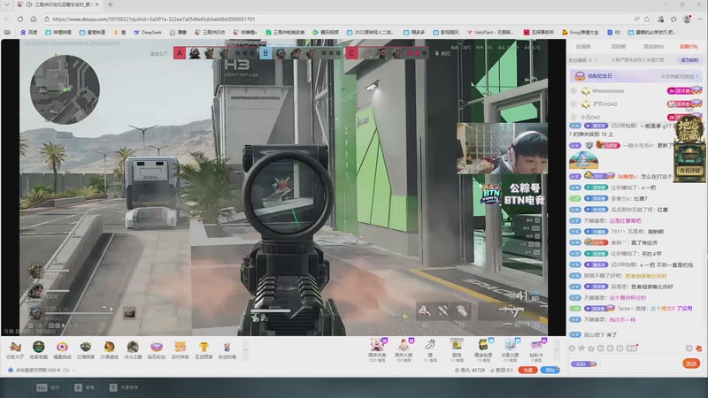Send the snail gift costing 0.2 鱼翅
Screen dimensions: 708x398
click(457, 350)
